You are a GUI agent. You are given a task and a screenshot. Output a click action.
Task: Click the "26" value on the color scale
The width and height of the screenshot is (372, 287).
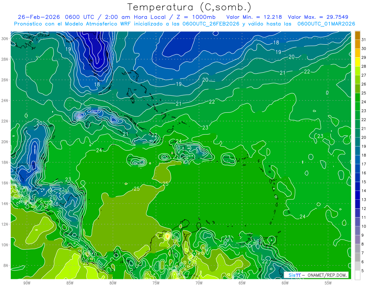pyautogui.click(x=364, y=84)
